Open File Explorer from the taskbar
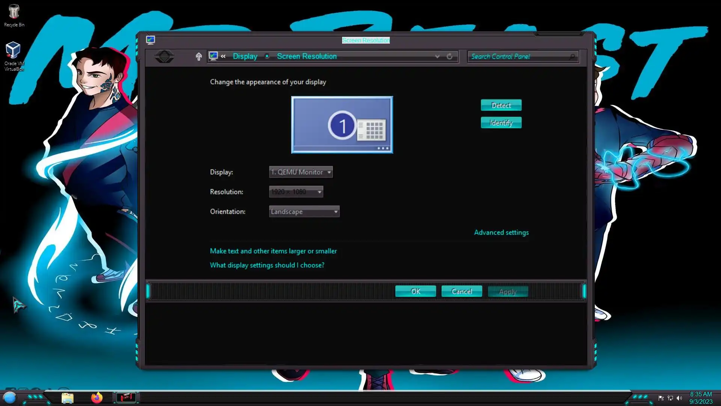Screen dimensions: 721x406 tap(68, 398)
